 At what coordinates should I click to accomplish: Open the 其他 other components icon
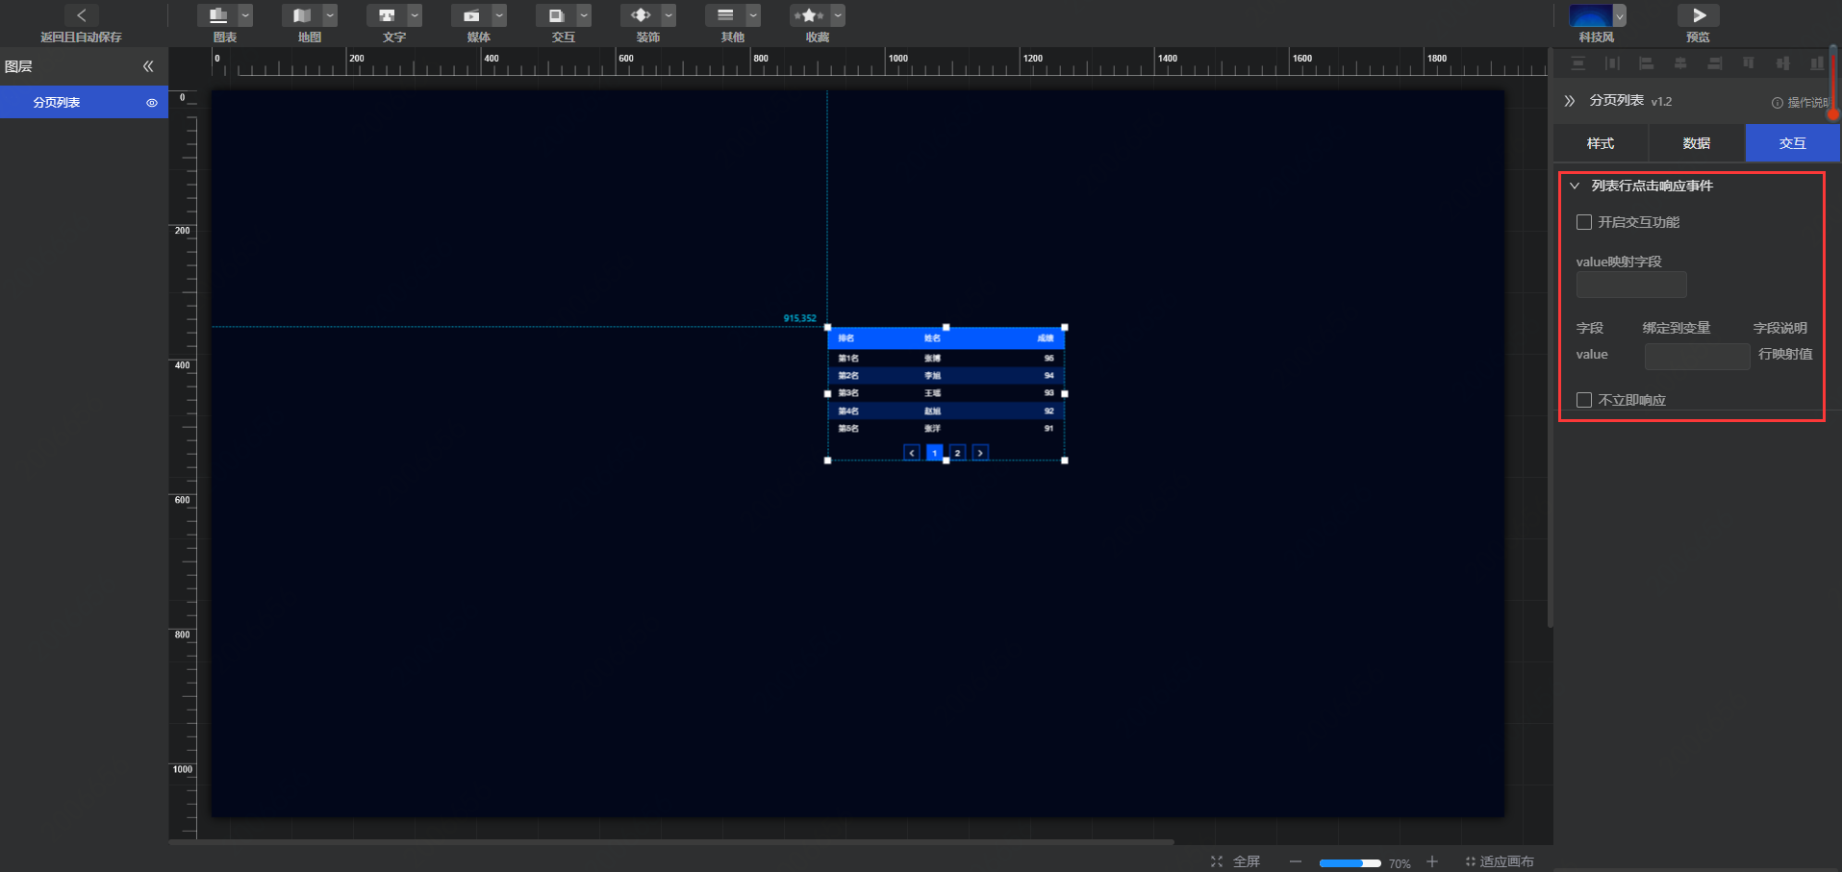click(725, 15)
